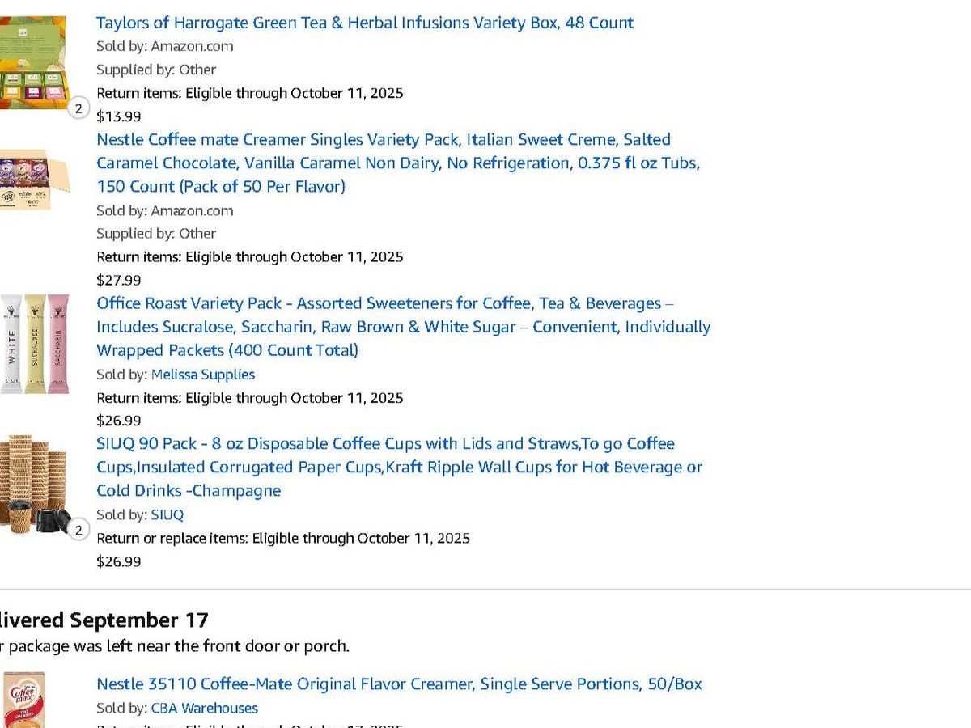Click return eligibility text for SIUQ cups
The image size is (971, 728).
[283, 538]
